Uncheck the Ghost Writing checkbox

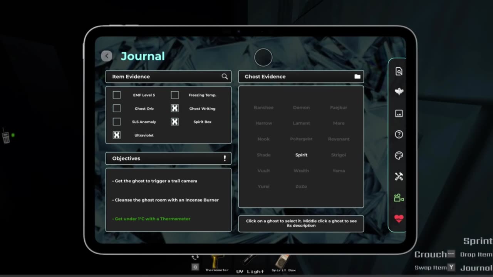[174, 108]
